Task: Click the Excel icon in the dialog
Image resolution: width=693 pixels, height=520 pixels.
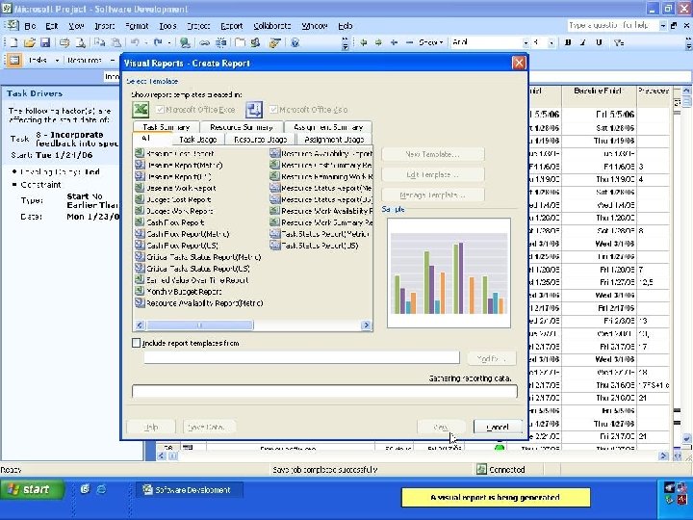Action: click(x=141, y=109)
